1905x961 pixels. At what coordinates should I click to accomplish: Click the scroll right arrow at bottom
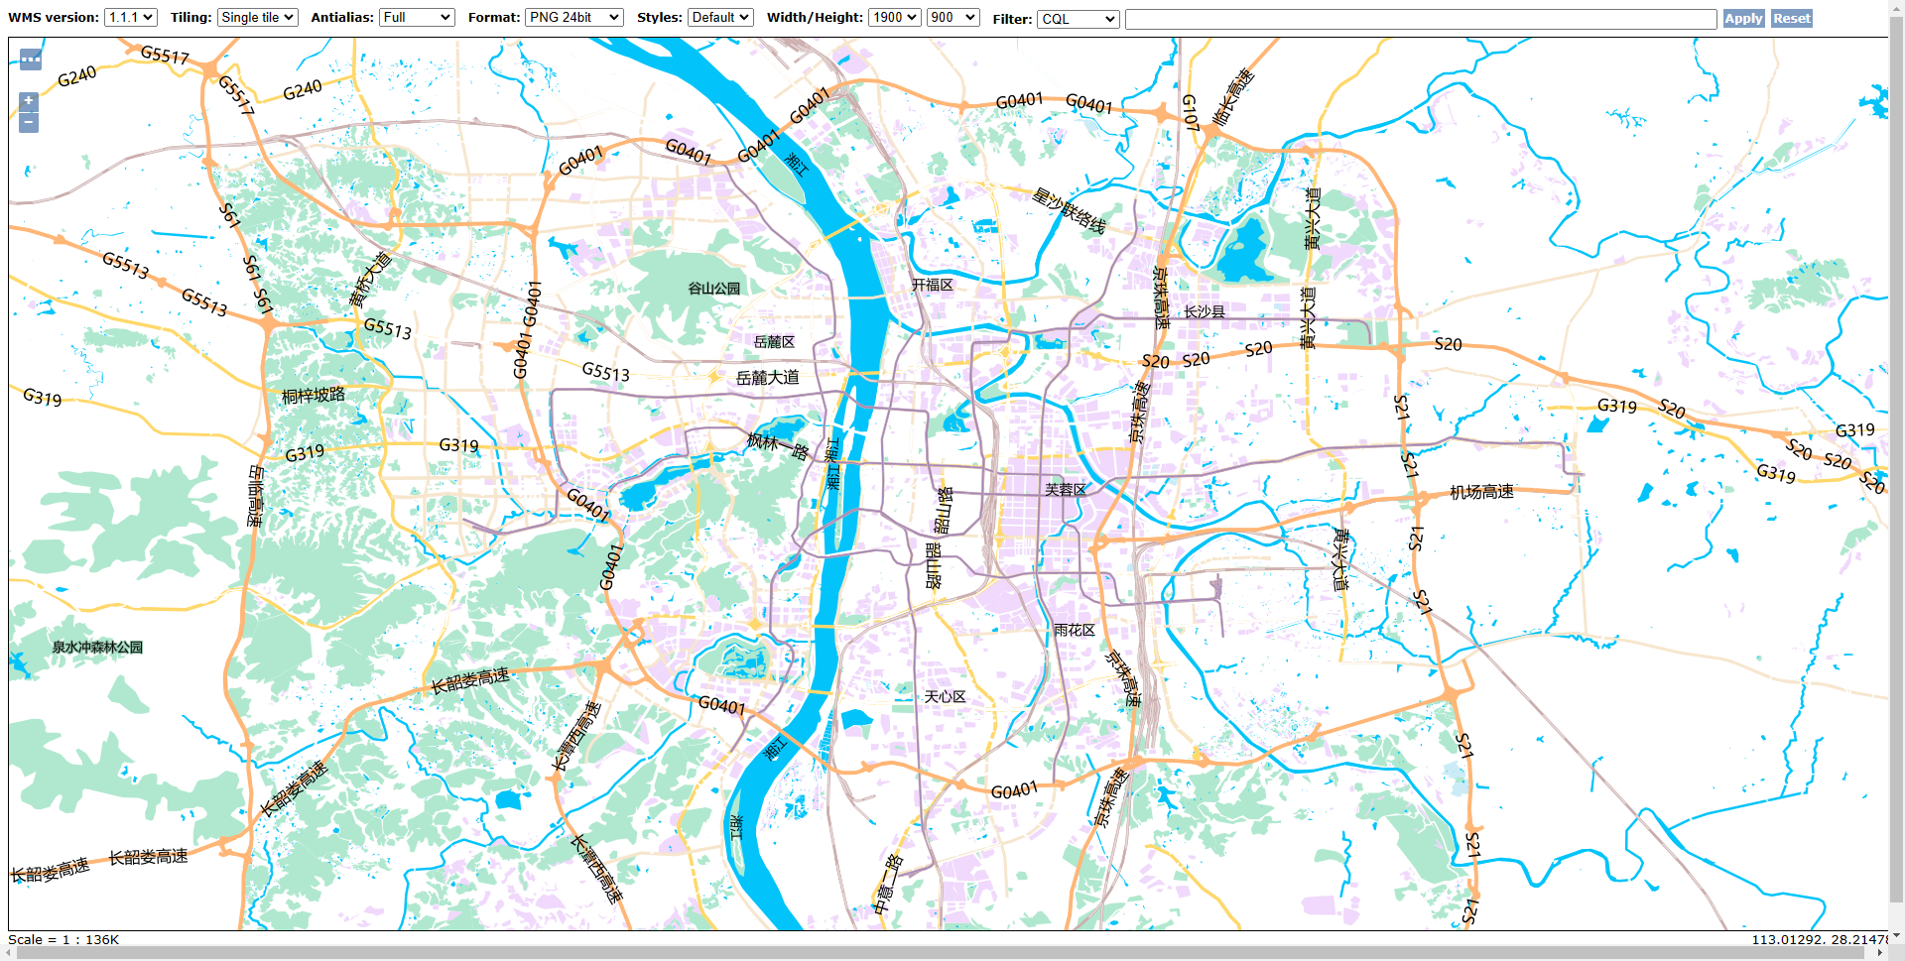pyautogui.click(x=1880, y=953)
